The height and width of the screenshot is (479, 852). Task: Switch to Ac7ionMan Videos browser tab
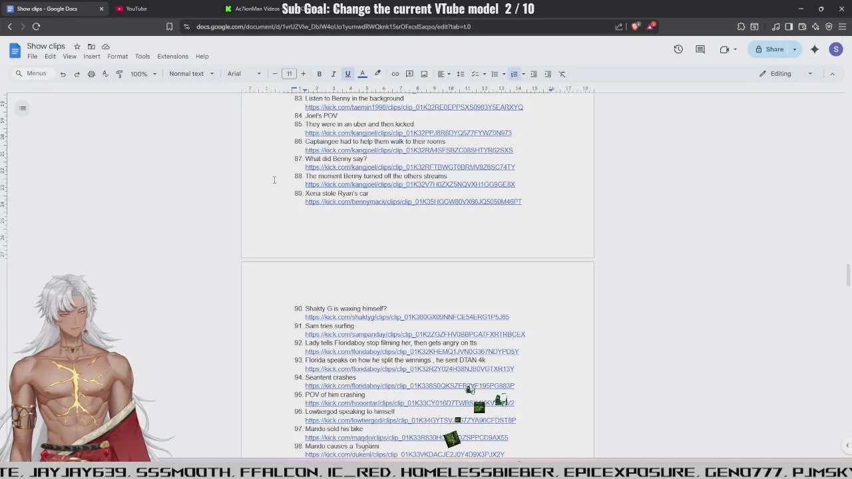(256, 9)
